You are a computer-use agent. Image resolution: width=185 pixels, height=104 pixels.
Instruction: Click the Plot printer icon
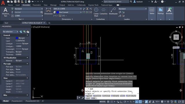click(x=29, y=2)
